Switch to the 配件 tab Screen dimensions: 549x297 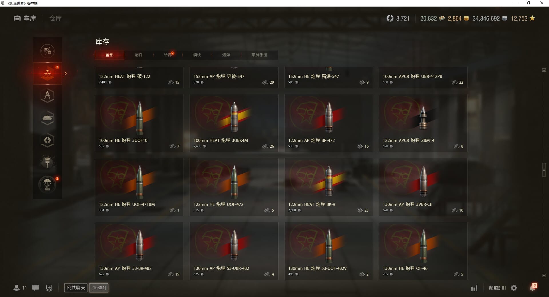coord(138,55)
